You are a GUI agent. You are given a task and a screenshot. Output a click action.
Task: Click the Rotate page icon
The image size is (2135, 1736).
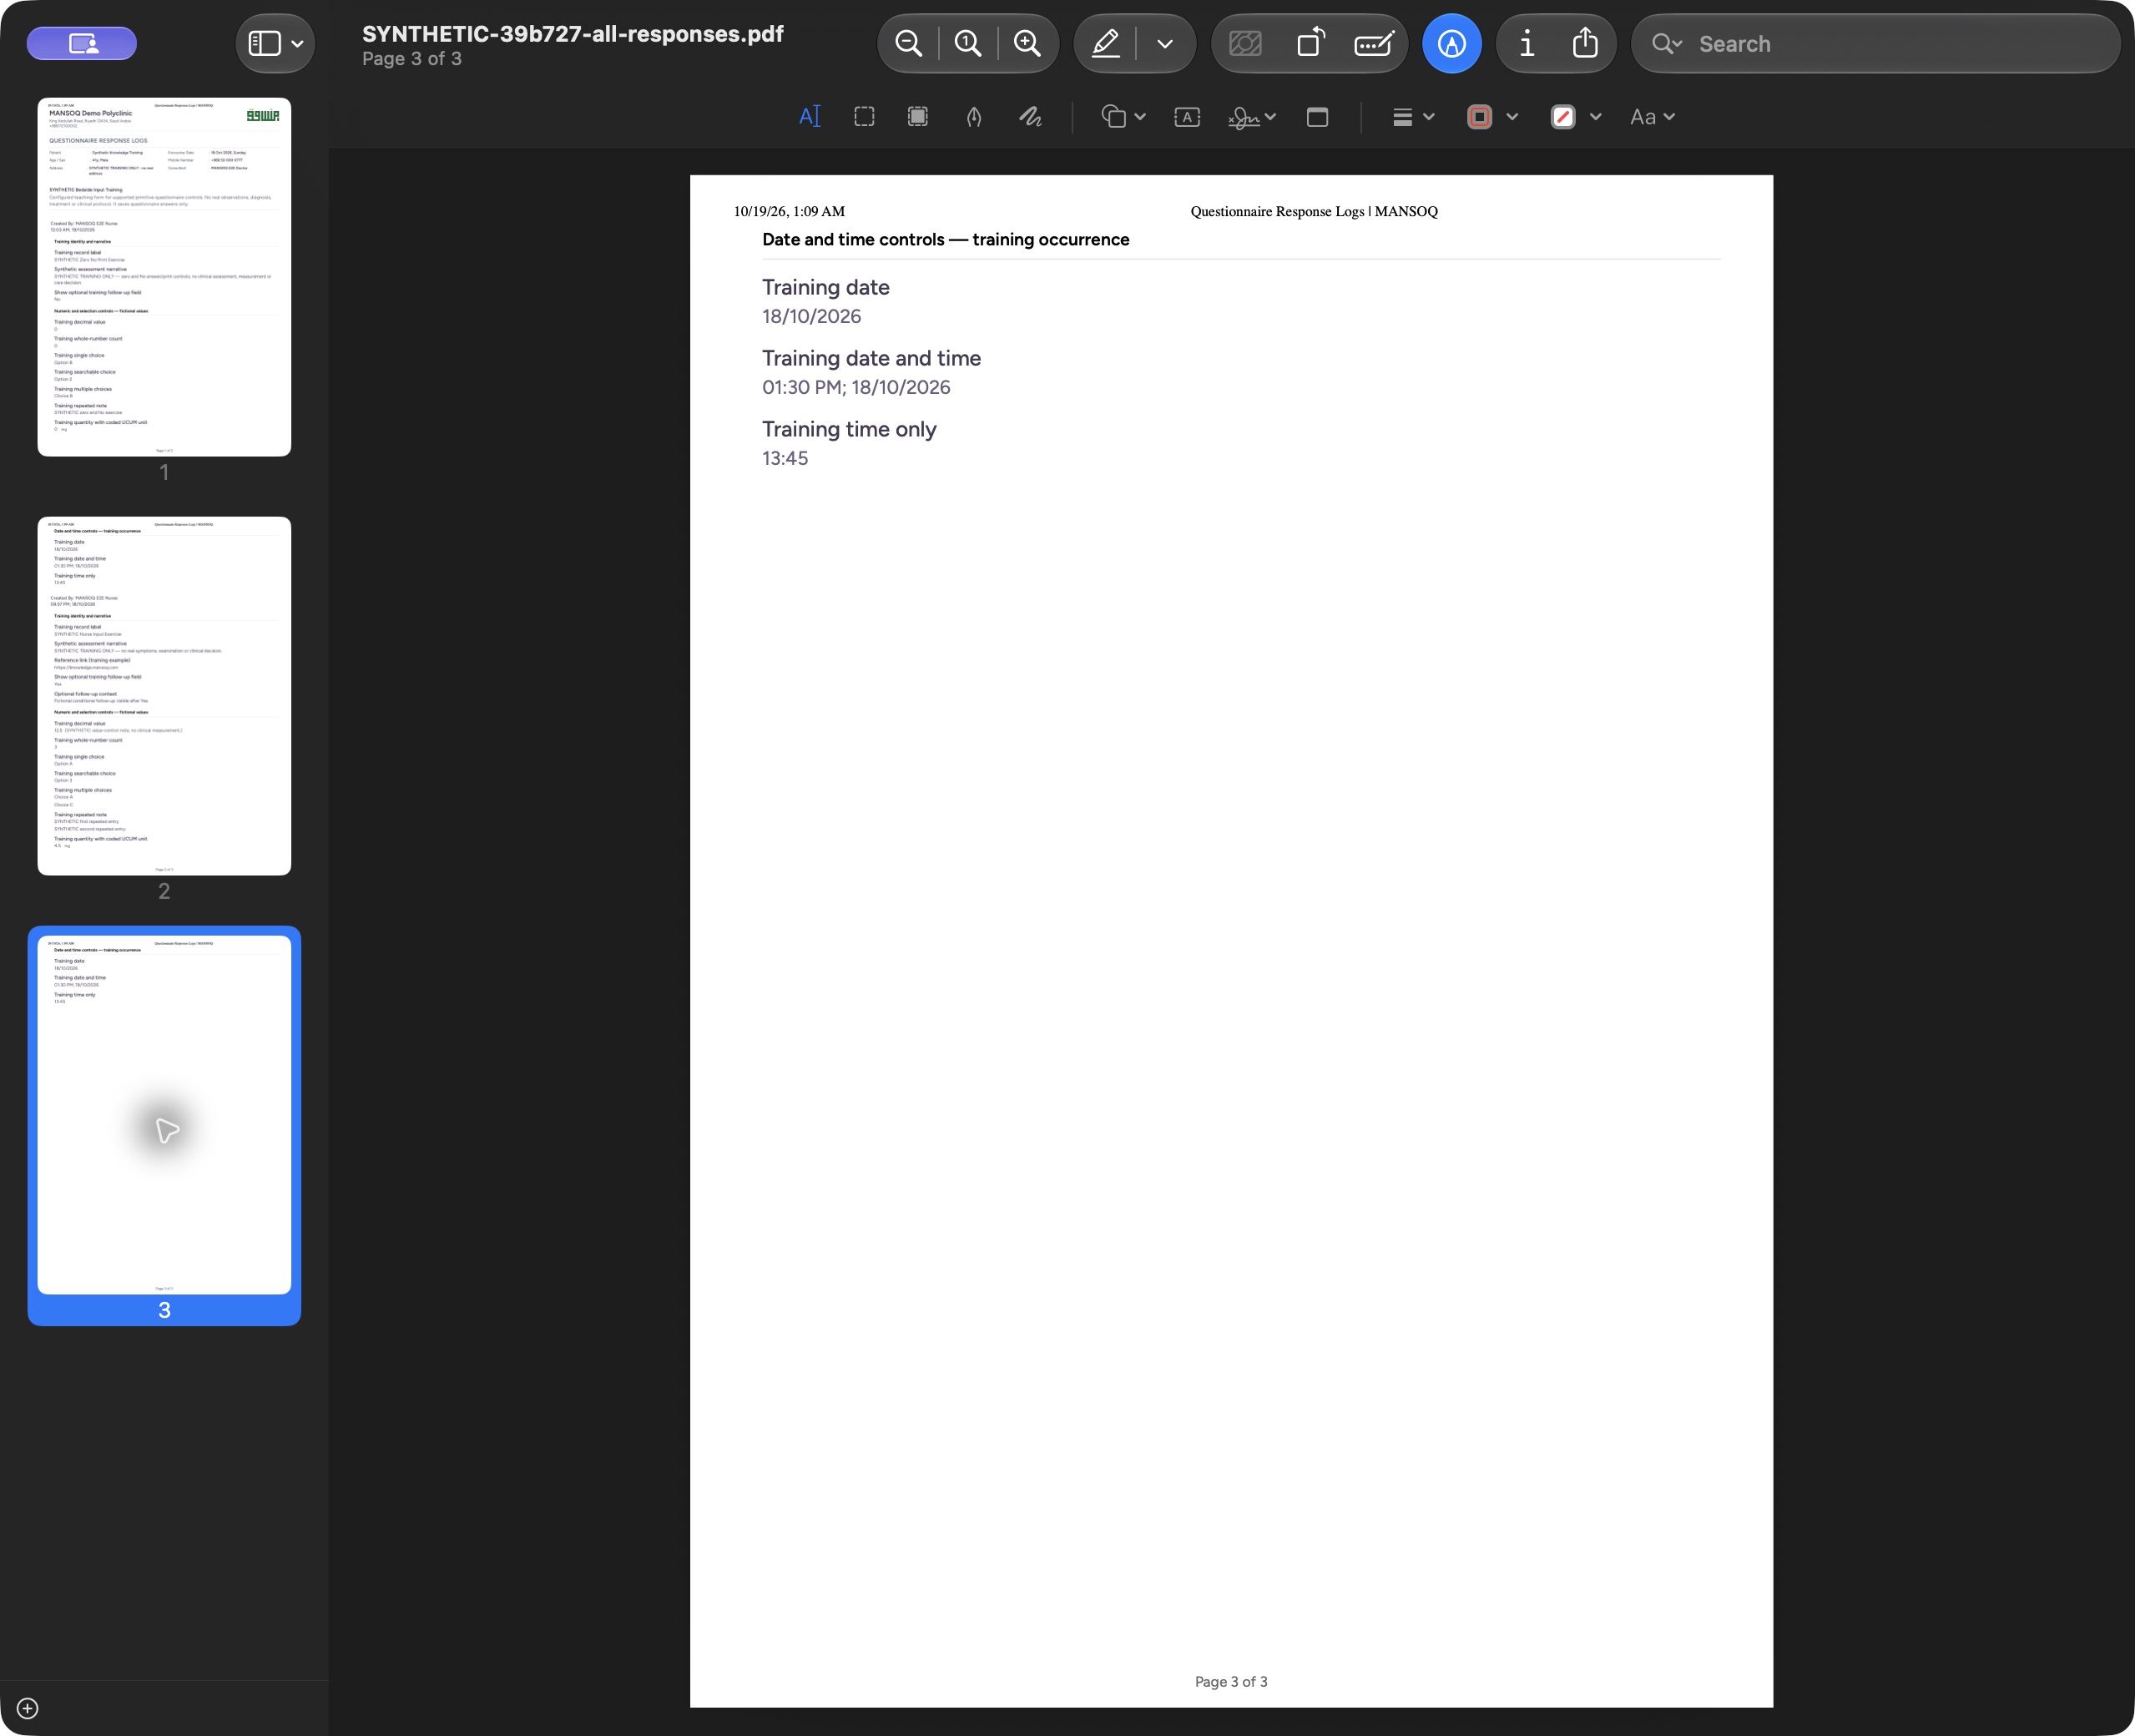point(1310,43)
